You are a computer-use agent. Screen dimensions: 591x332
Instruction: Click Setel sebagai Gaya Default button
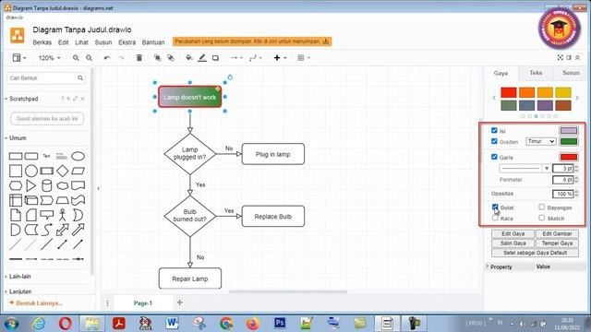tap(535, 253)
